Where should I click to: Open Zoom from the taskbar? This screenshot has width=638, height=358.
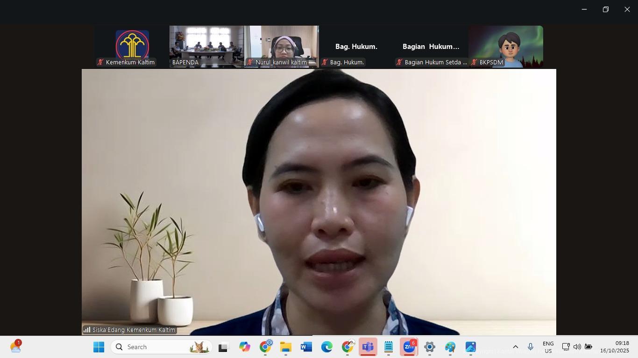[x=409, y=347]
